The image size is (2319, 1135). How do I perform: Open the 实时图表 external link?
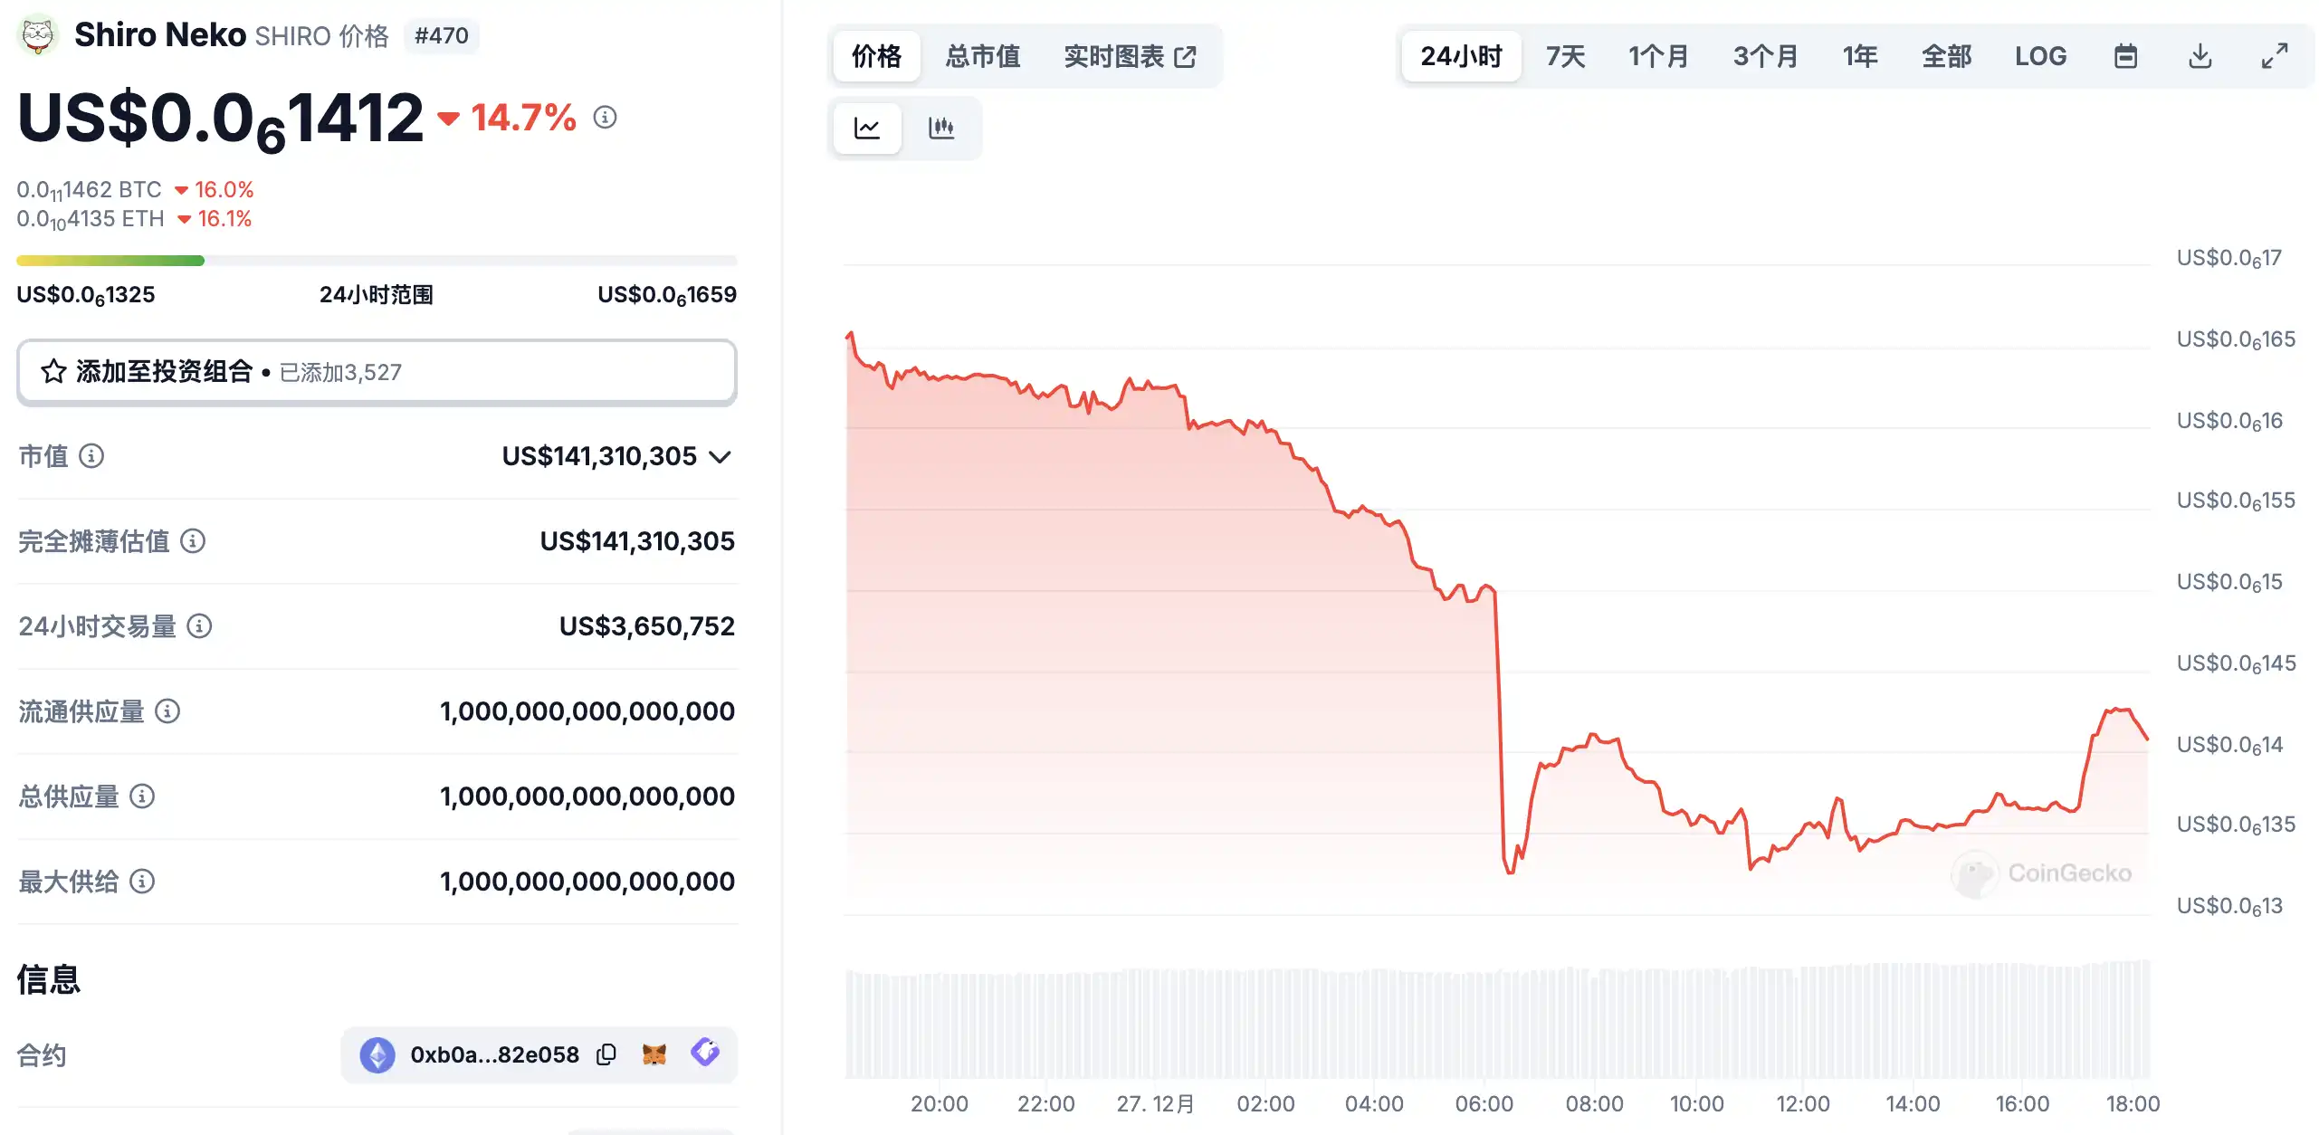[x=1130, y=56]
